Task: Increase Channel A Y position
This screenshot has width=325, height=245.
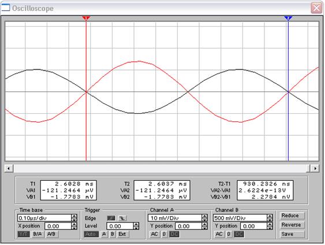Action: coord(204,224)
